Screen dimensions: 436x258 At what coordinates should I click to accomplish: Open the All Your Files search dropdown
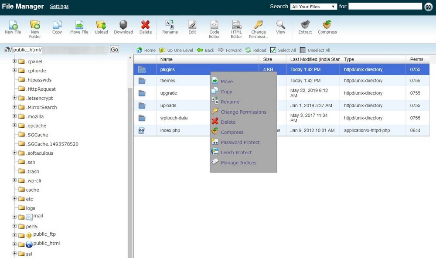coord(313,7)
